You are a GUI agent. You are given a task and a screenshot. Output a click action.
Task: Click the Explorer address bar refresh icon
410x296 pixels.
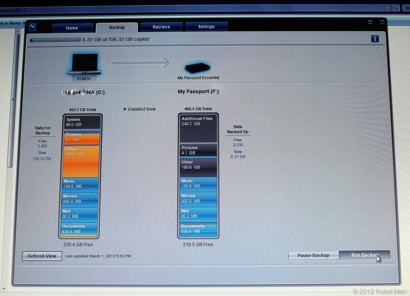396,8
